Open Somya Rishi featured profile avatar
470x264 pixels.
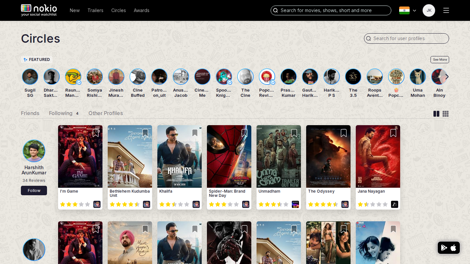(95, 77)
